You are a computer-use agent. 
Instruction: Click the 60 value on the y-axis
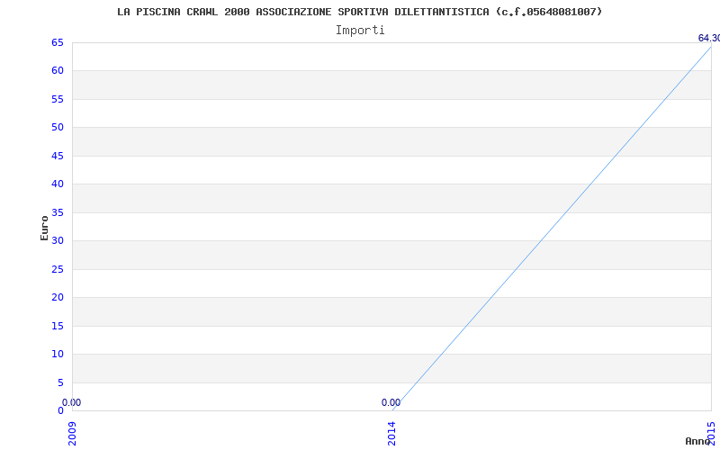point(58,71)
